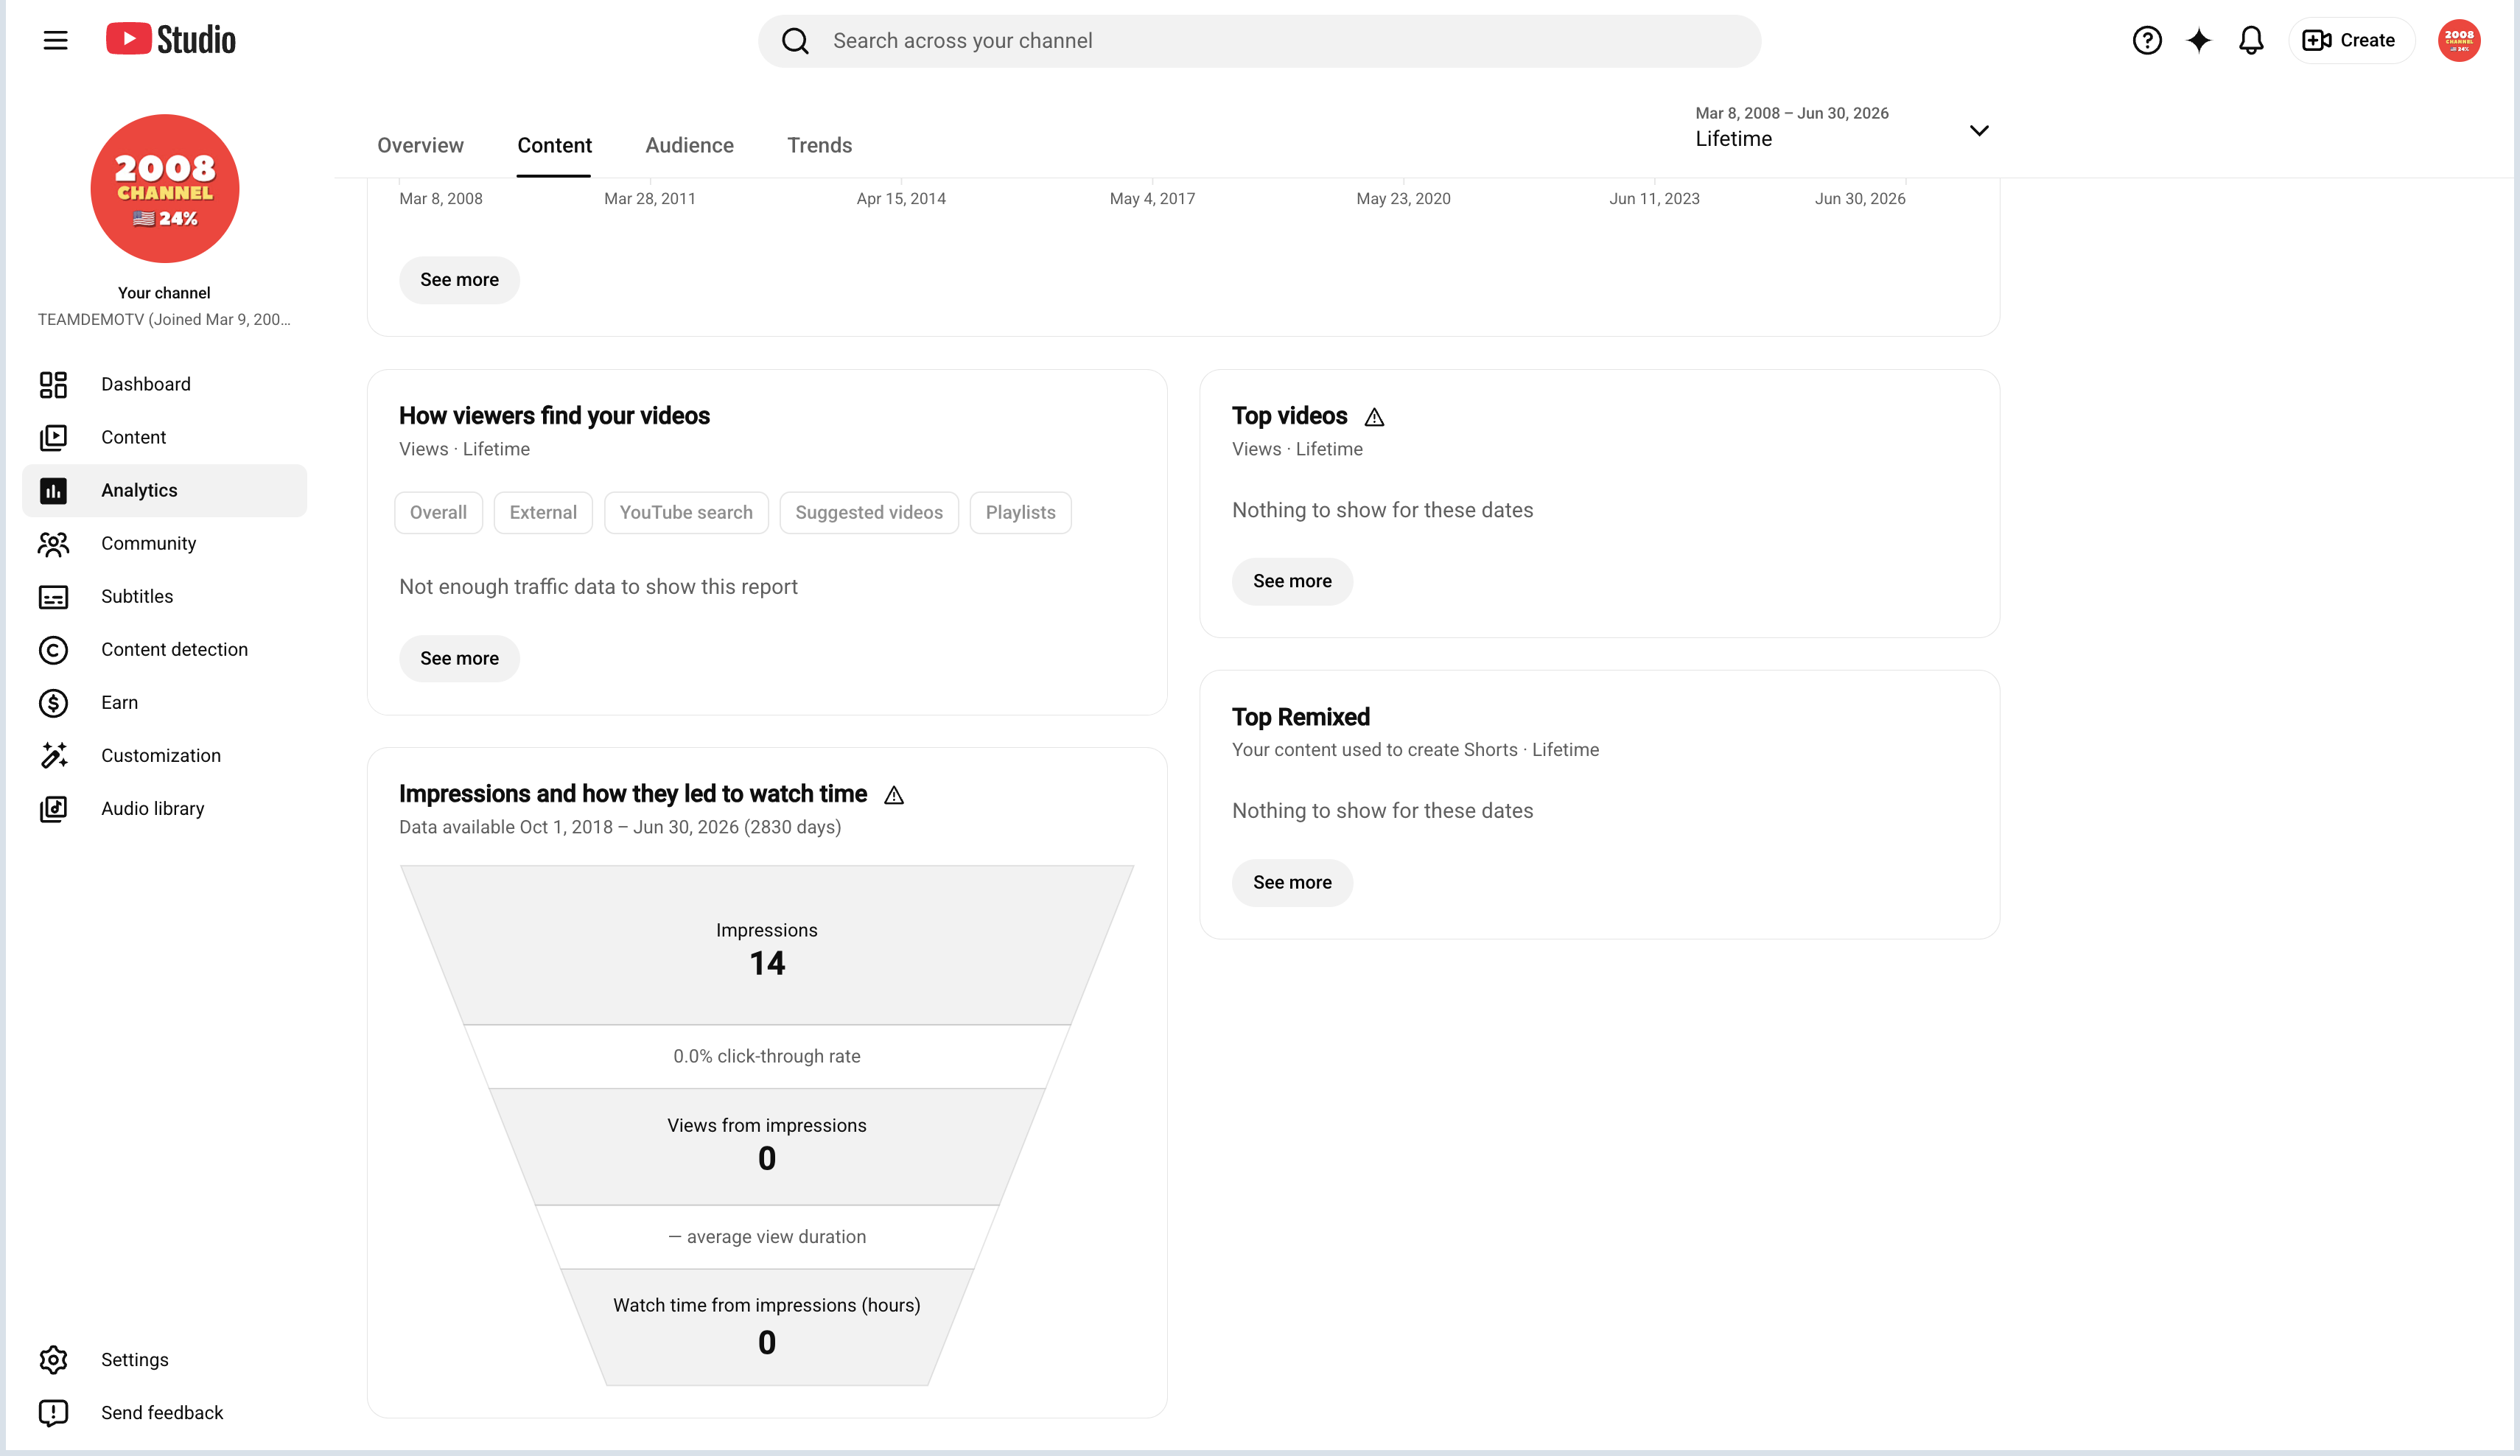Click the Earn dollar icon
The width and height of the screenshot is (2520, 1456).
pos(53,702)
